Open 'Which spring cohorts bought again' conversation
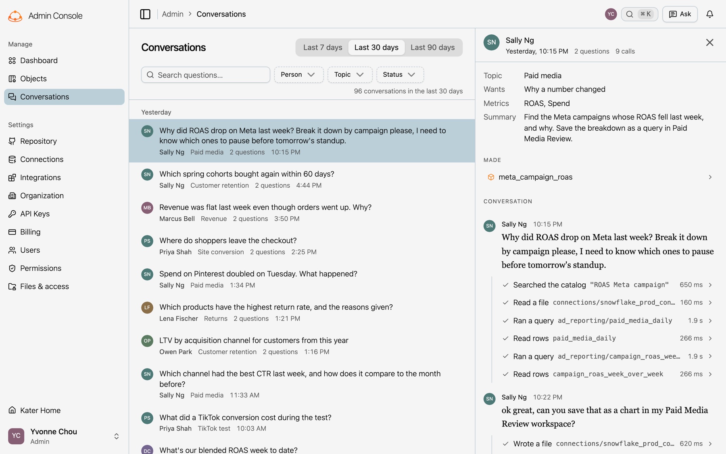 pyautogui.click(x=302, y=179)
